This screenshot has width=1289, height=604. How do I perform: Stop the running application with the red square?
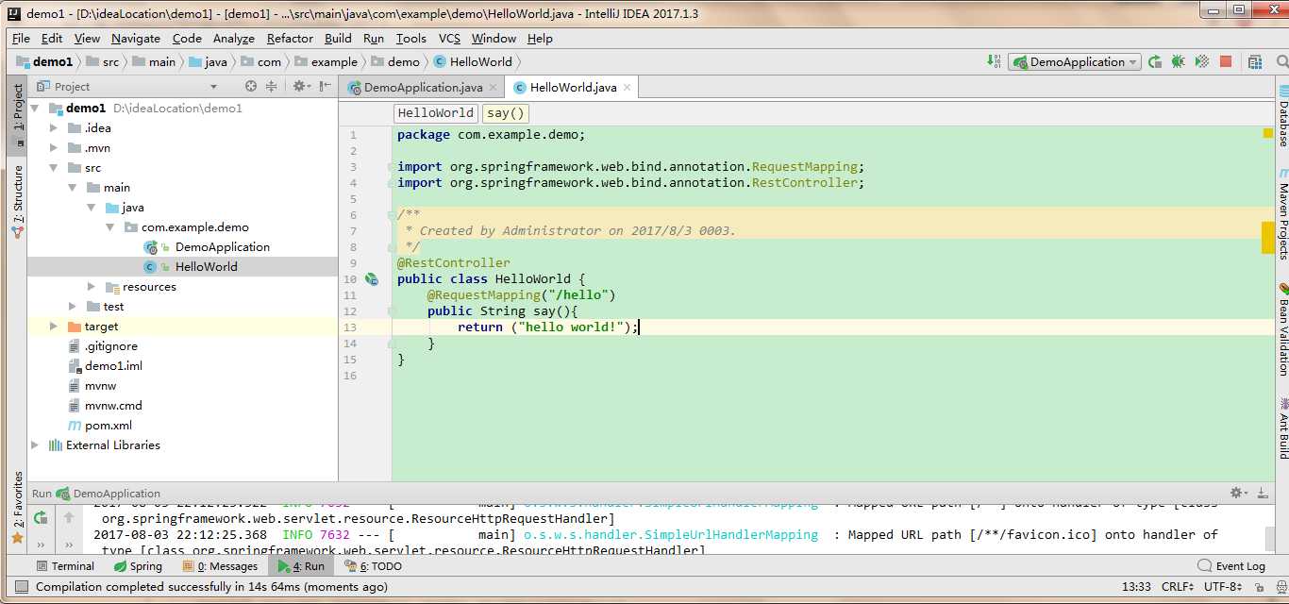(x=1226, y=61)
